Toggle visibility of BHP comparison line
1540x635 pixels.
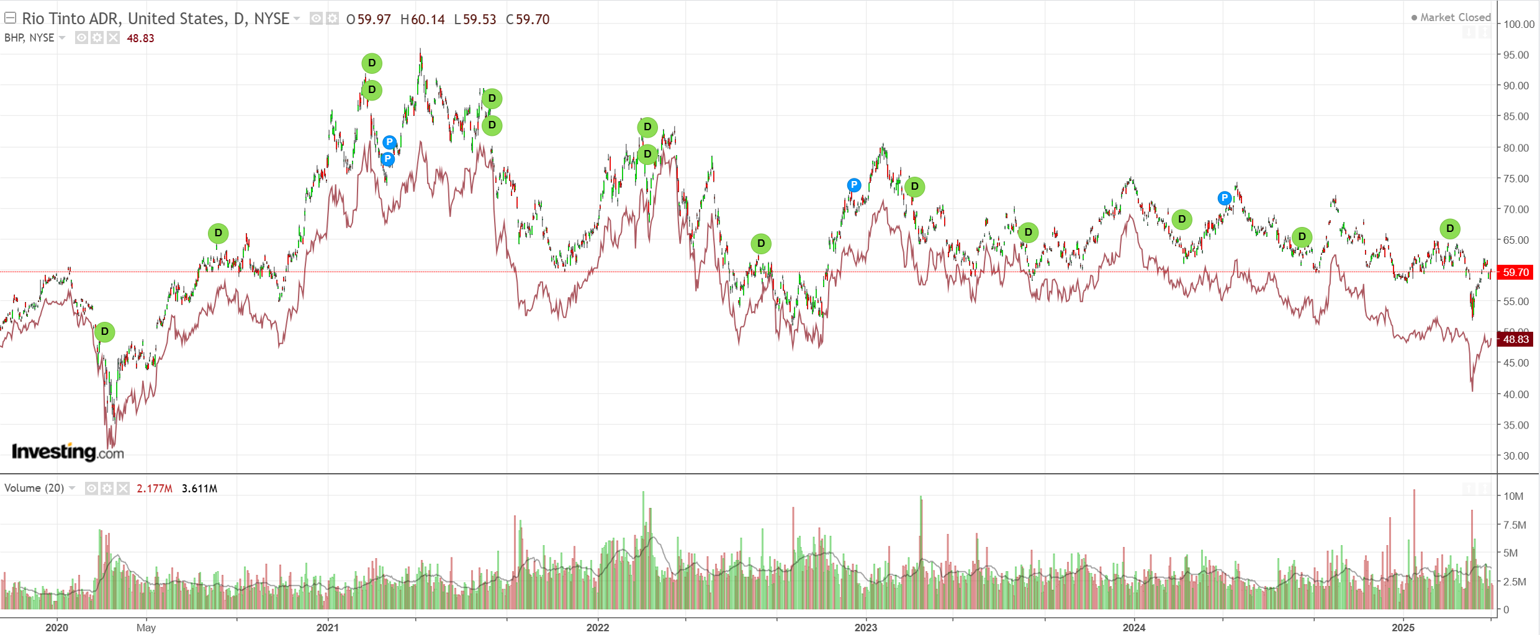pyautogui.click(x=81, y=38)
